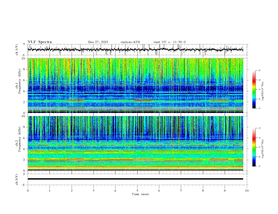This screenshot has height=214, width=278.
Task: Click the "3" minute tick on time axis
Action: (93, 191)
